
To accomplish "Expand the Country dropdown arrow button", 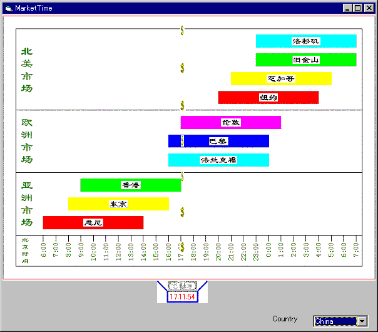I will click(x=362, y=321).
